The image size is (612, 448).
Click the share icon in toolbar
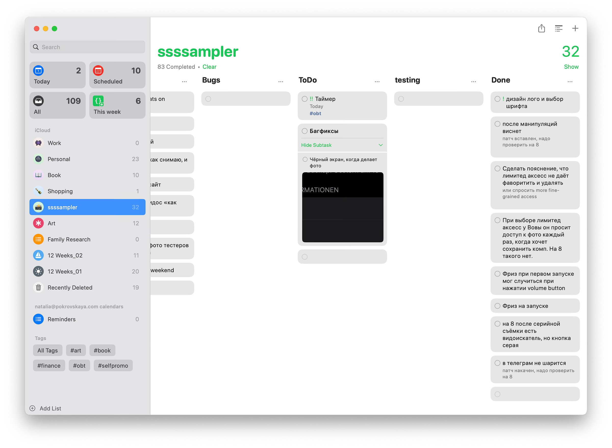click(541, 29)
